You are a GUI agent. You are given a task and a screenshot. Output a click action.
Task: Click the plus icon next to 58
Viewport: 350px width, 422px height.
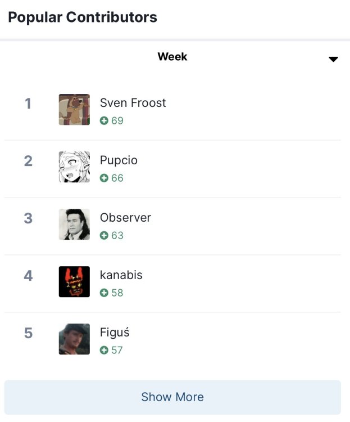(x=104, y=293)
